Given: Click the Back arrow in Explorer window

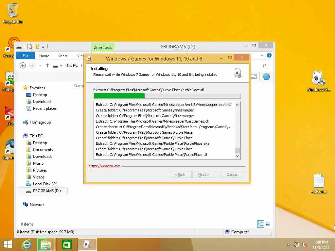Looking at the screenshot, I should pos(23,65).
